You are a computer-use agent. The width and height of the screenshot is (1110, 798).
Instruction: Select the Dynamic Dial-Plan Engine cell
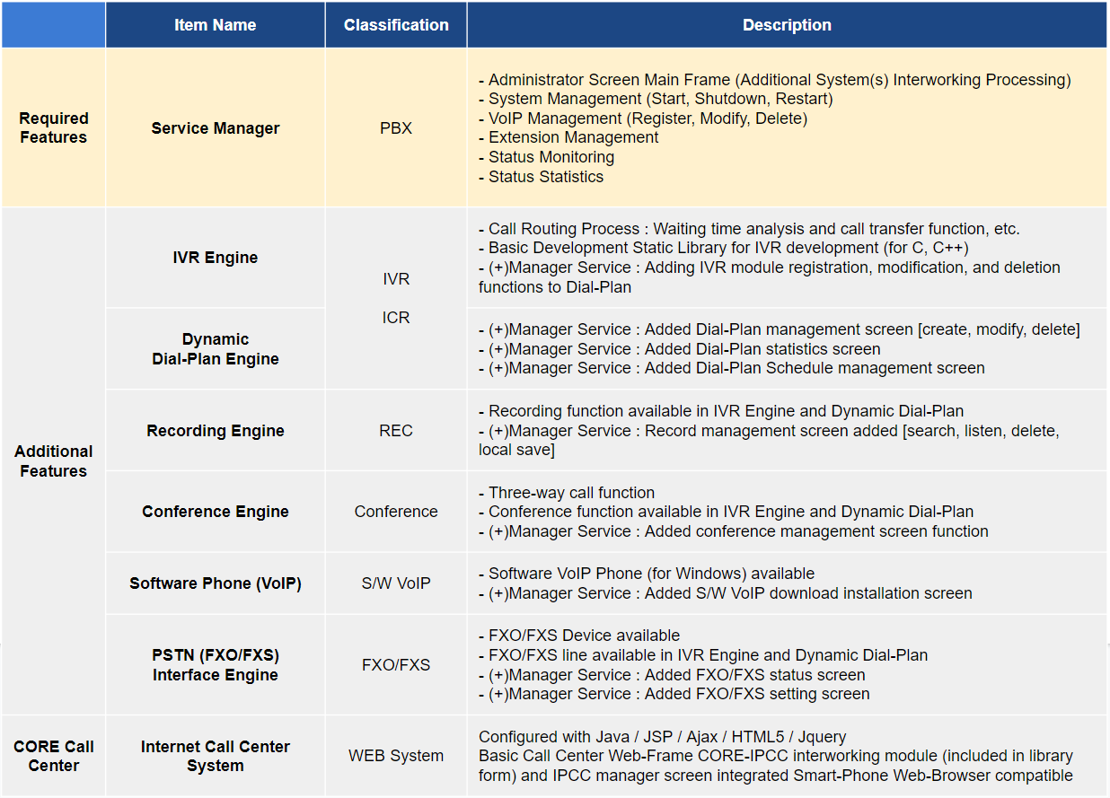tap(215, 349)
